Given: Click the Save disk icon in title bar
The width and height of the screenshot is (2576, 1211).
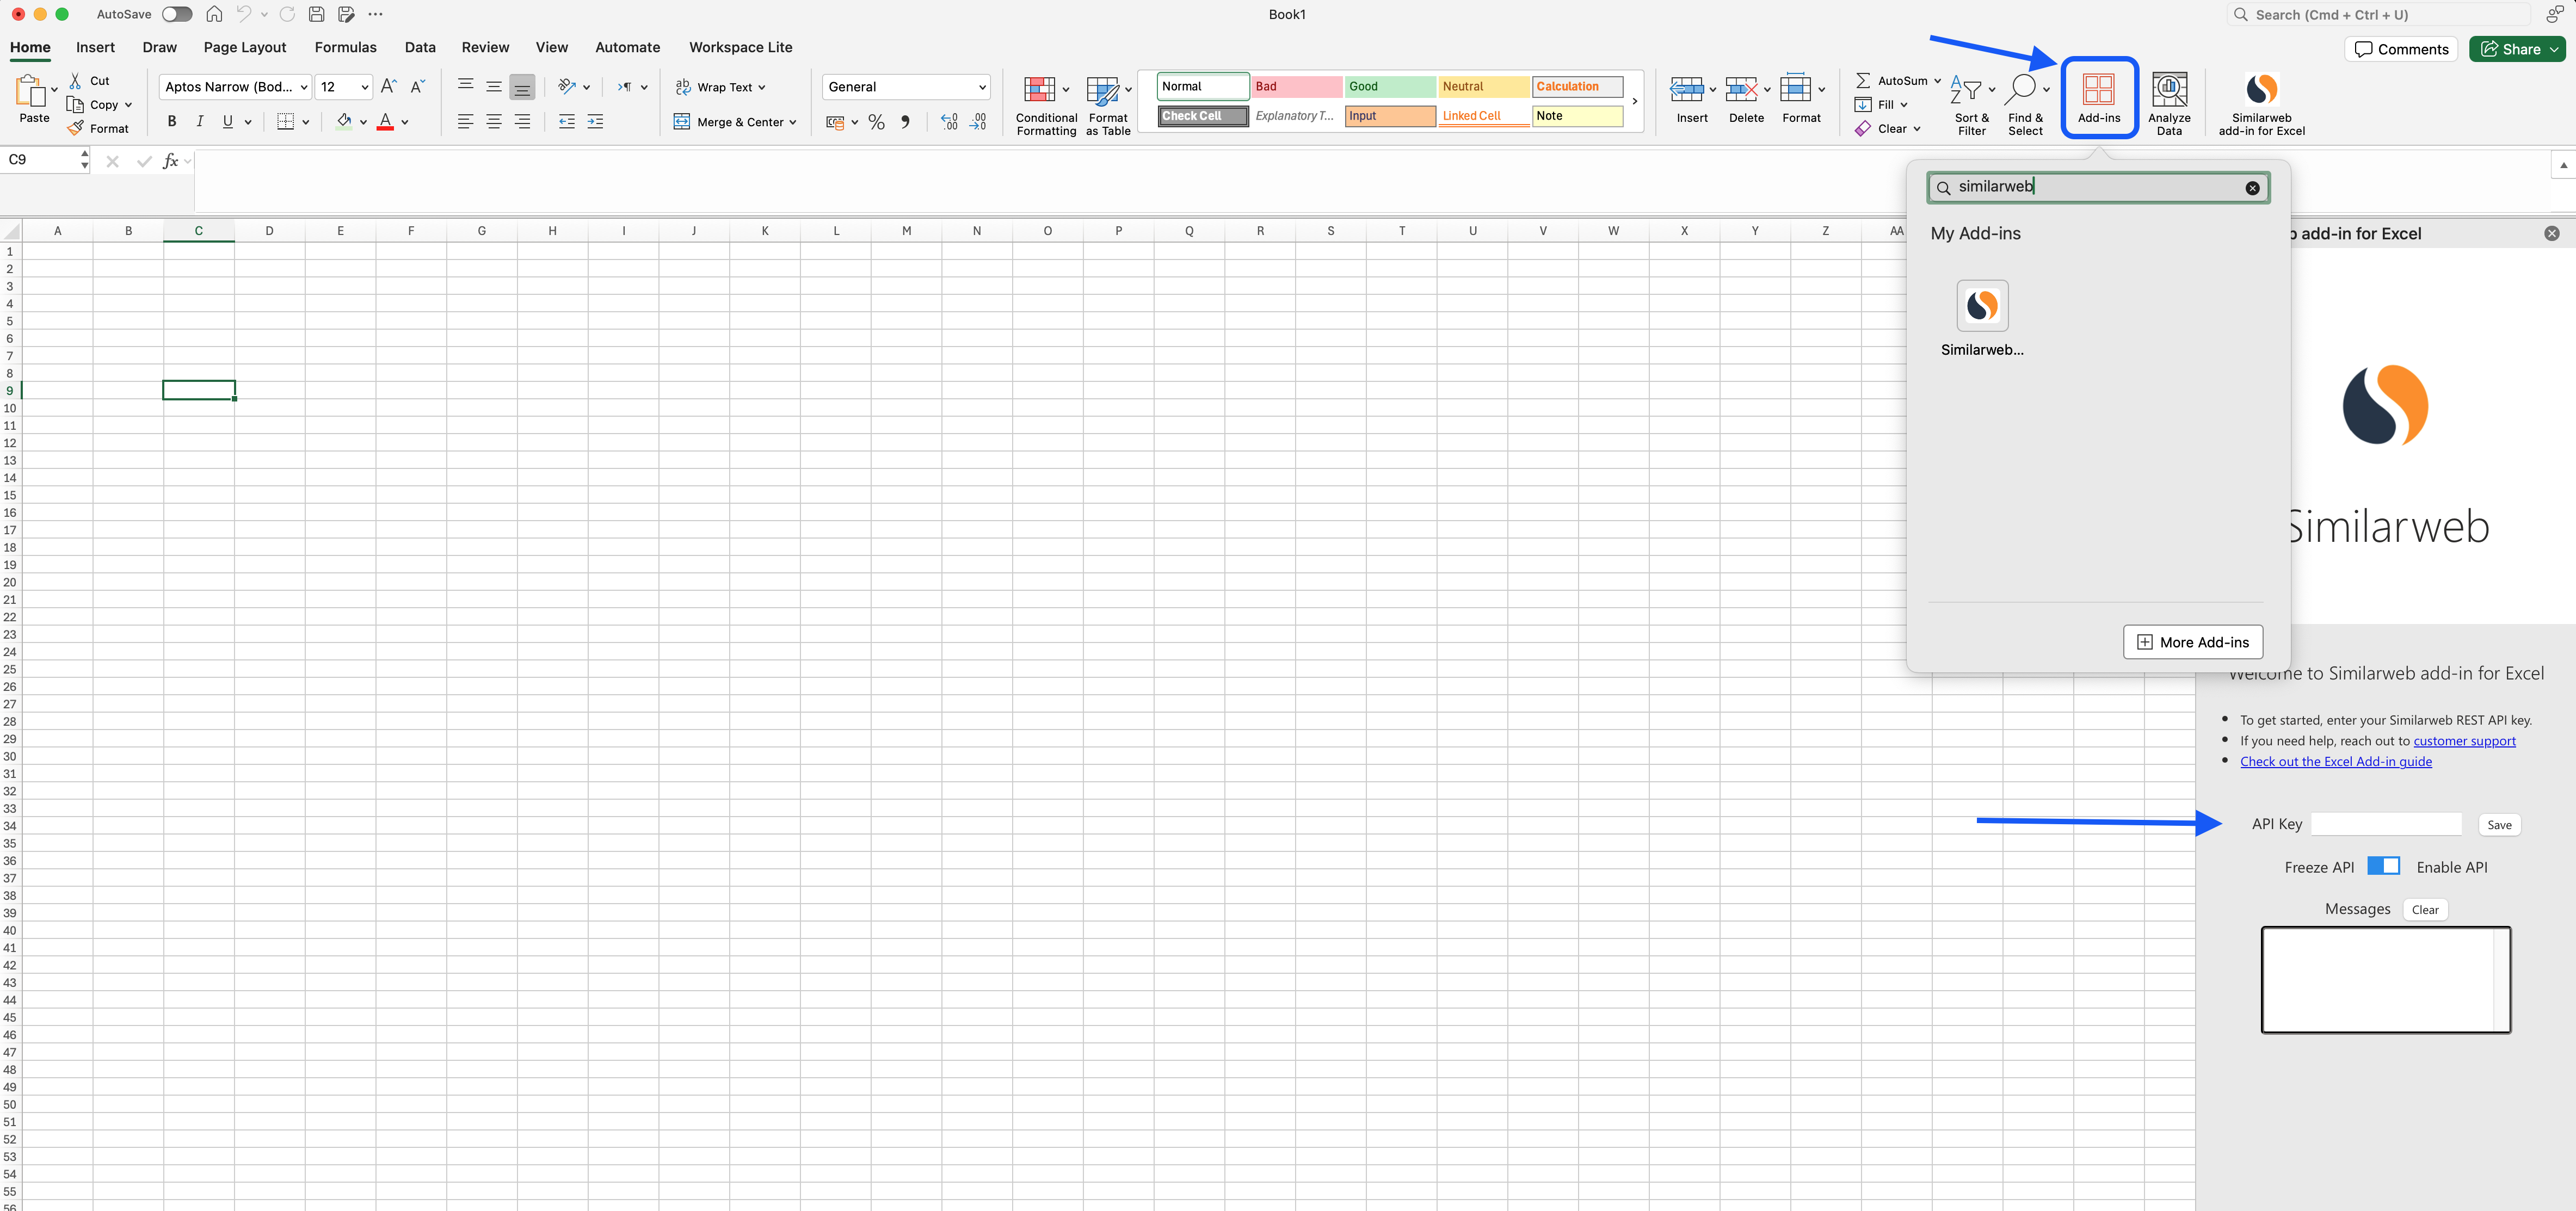Looking at the screenshot, I should pos(316,14).
